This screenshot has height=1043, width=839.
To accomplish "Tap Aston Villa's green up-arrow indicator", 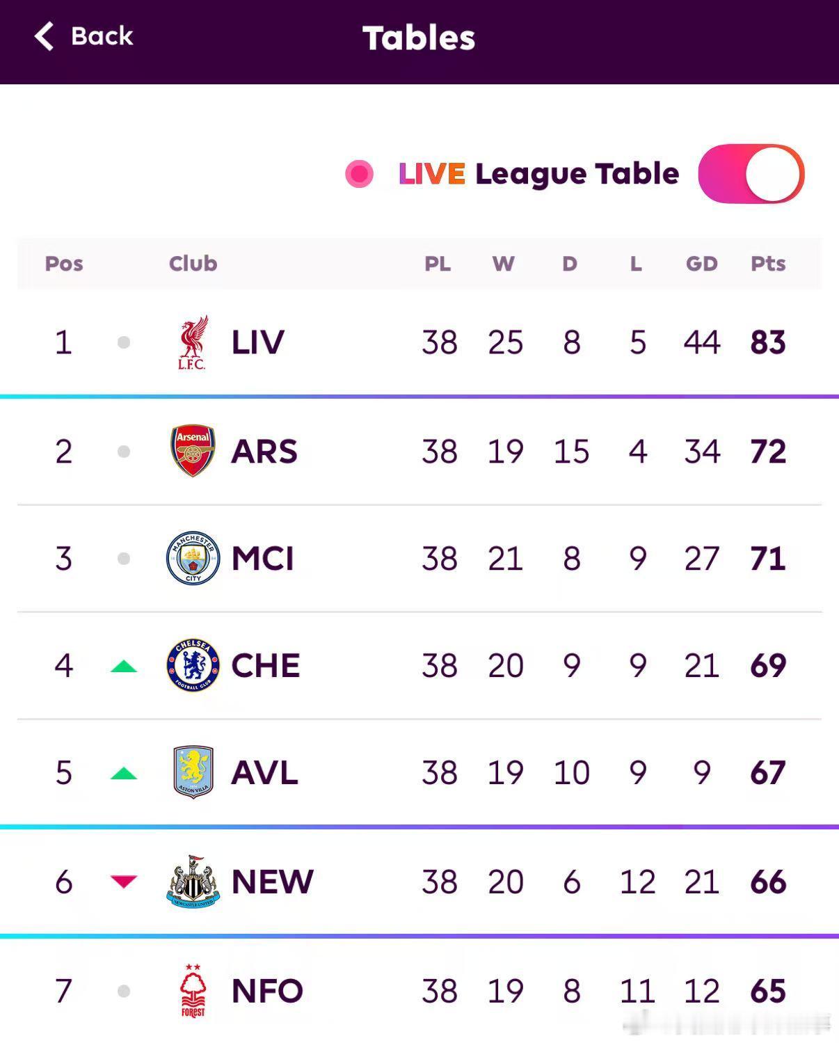I will pos(124,774).
